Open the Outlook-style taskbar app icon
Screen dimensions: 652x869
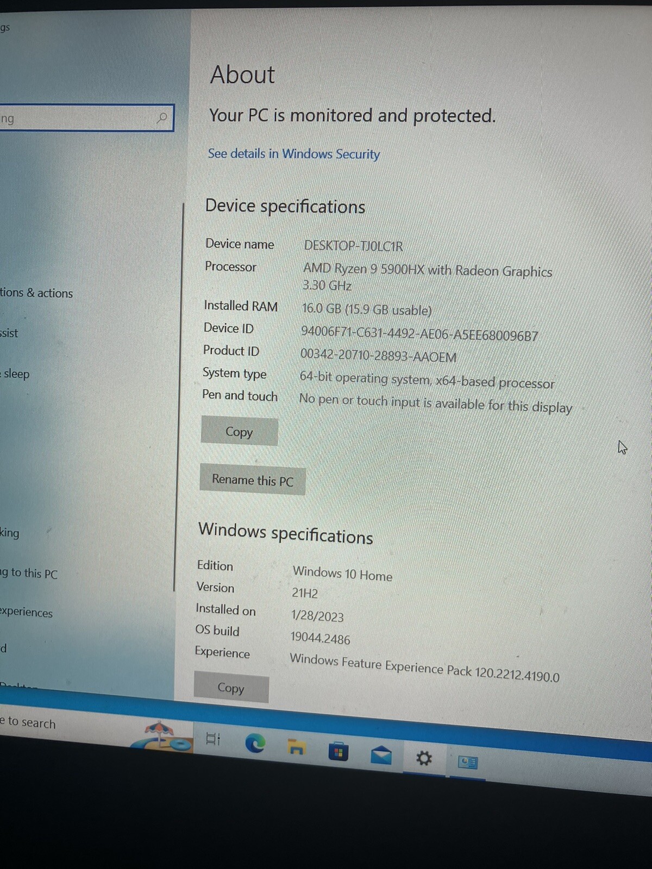click(x=468, y=763)
